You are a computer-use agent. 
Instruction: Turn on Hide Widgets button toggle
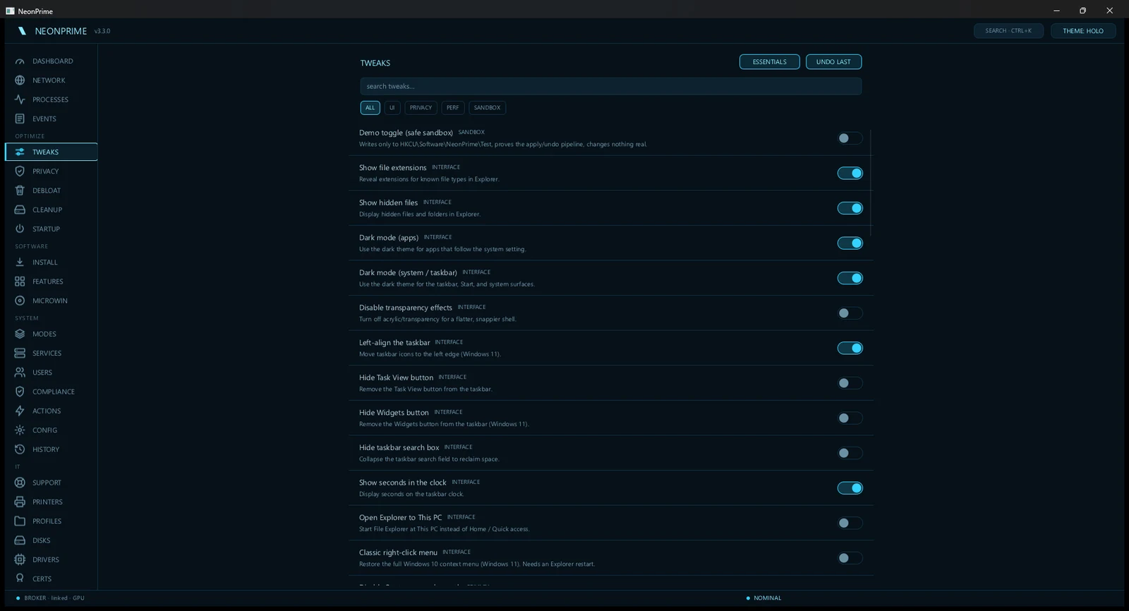[850, 418]
